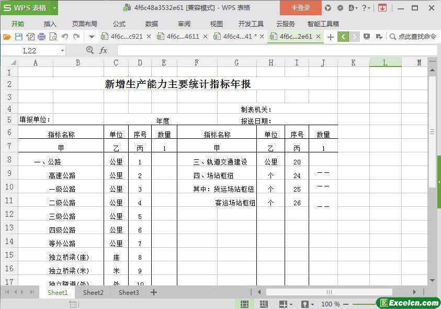Open the 公式 ribbon tab
Image resolution: width=441 pixels, height=309 pixels.
coord(119,24)
